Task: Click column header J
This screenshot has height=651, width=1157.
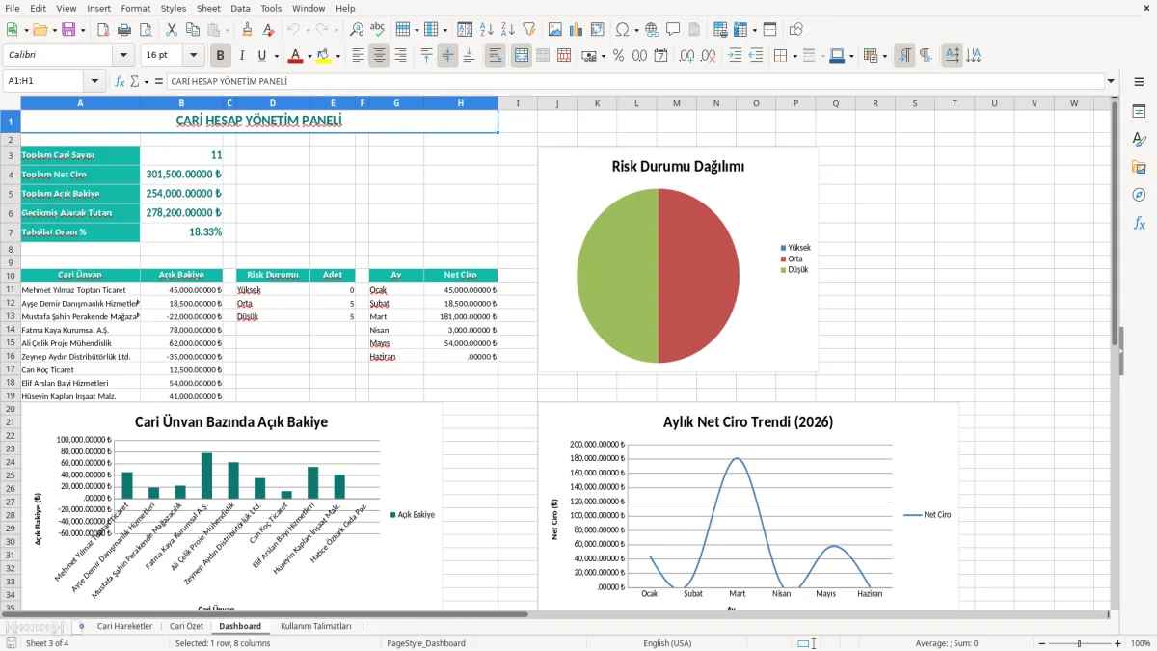Action: click(x=557, y=103)
